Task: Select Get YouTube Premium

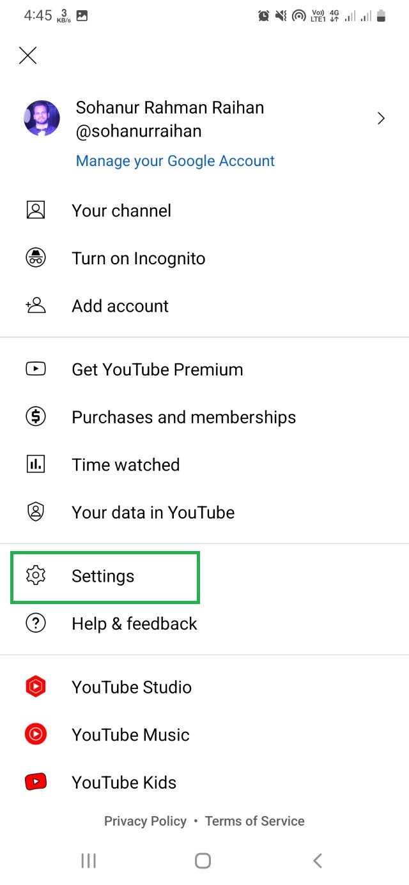Action: pyautogui.click(x=157, y=370)
